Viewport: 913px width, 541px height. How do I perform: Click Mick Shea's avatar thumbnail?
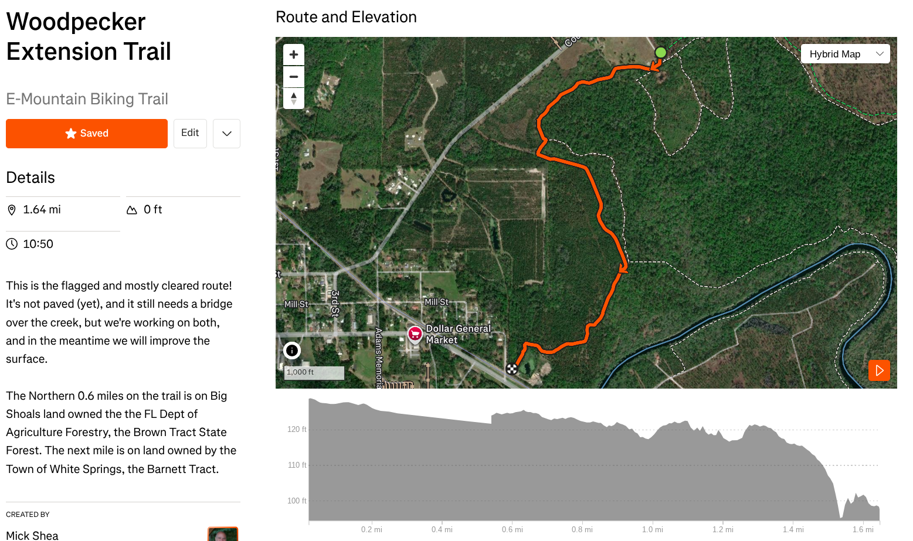[223, 534]
